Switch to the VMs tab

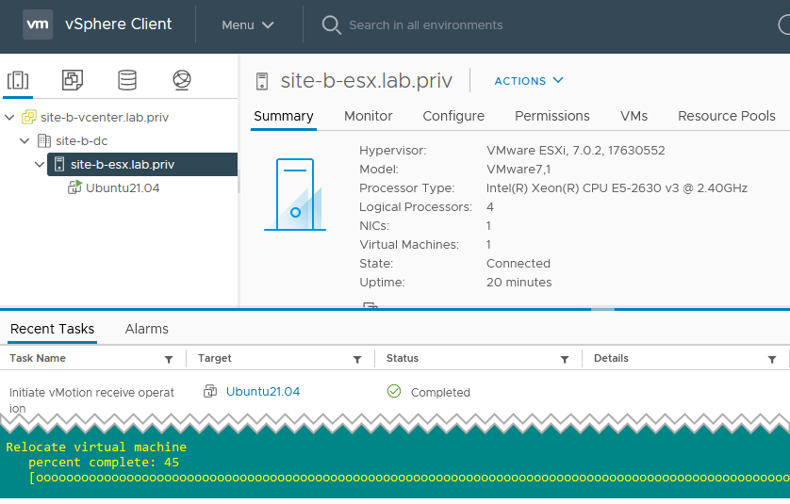[634, 116]
